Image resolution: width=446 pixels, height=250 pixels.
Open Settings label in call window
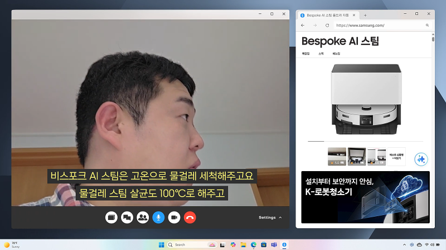coord(267,217)
